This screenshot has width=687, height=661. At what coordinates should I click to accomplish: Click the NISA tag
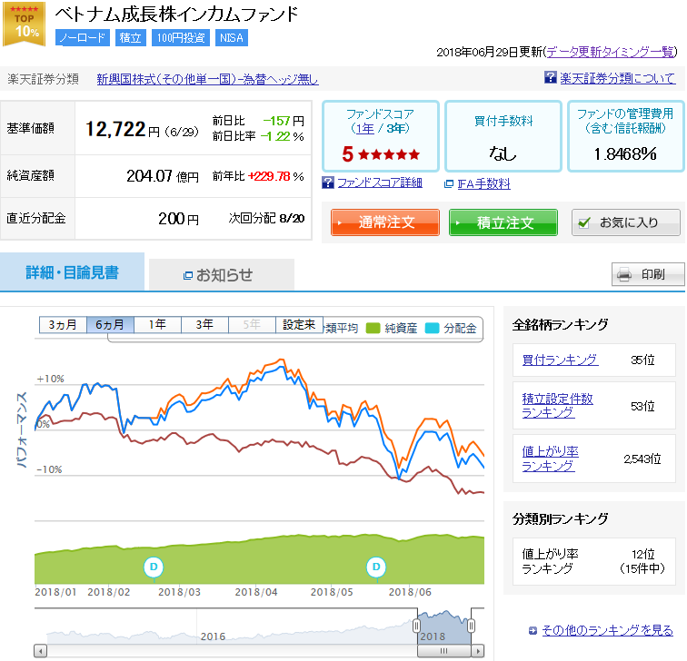pos(232,37)
